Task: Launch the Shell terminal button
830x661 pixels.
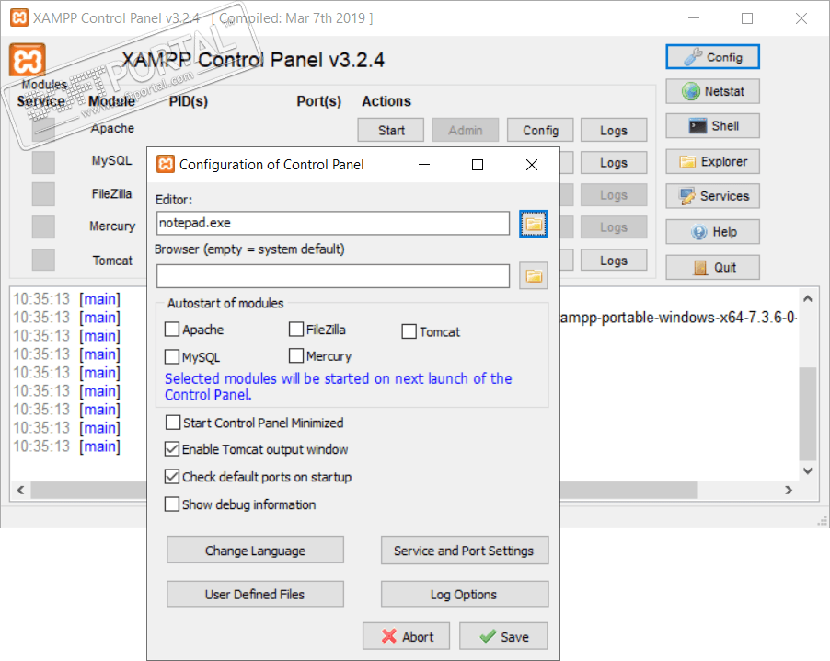Action: click(x=712, y=126)
